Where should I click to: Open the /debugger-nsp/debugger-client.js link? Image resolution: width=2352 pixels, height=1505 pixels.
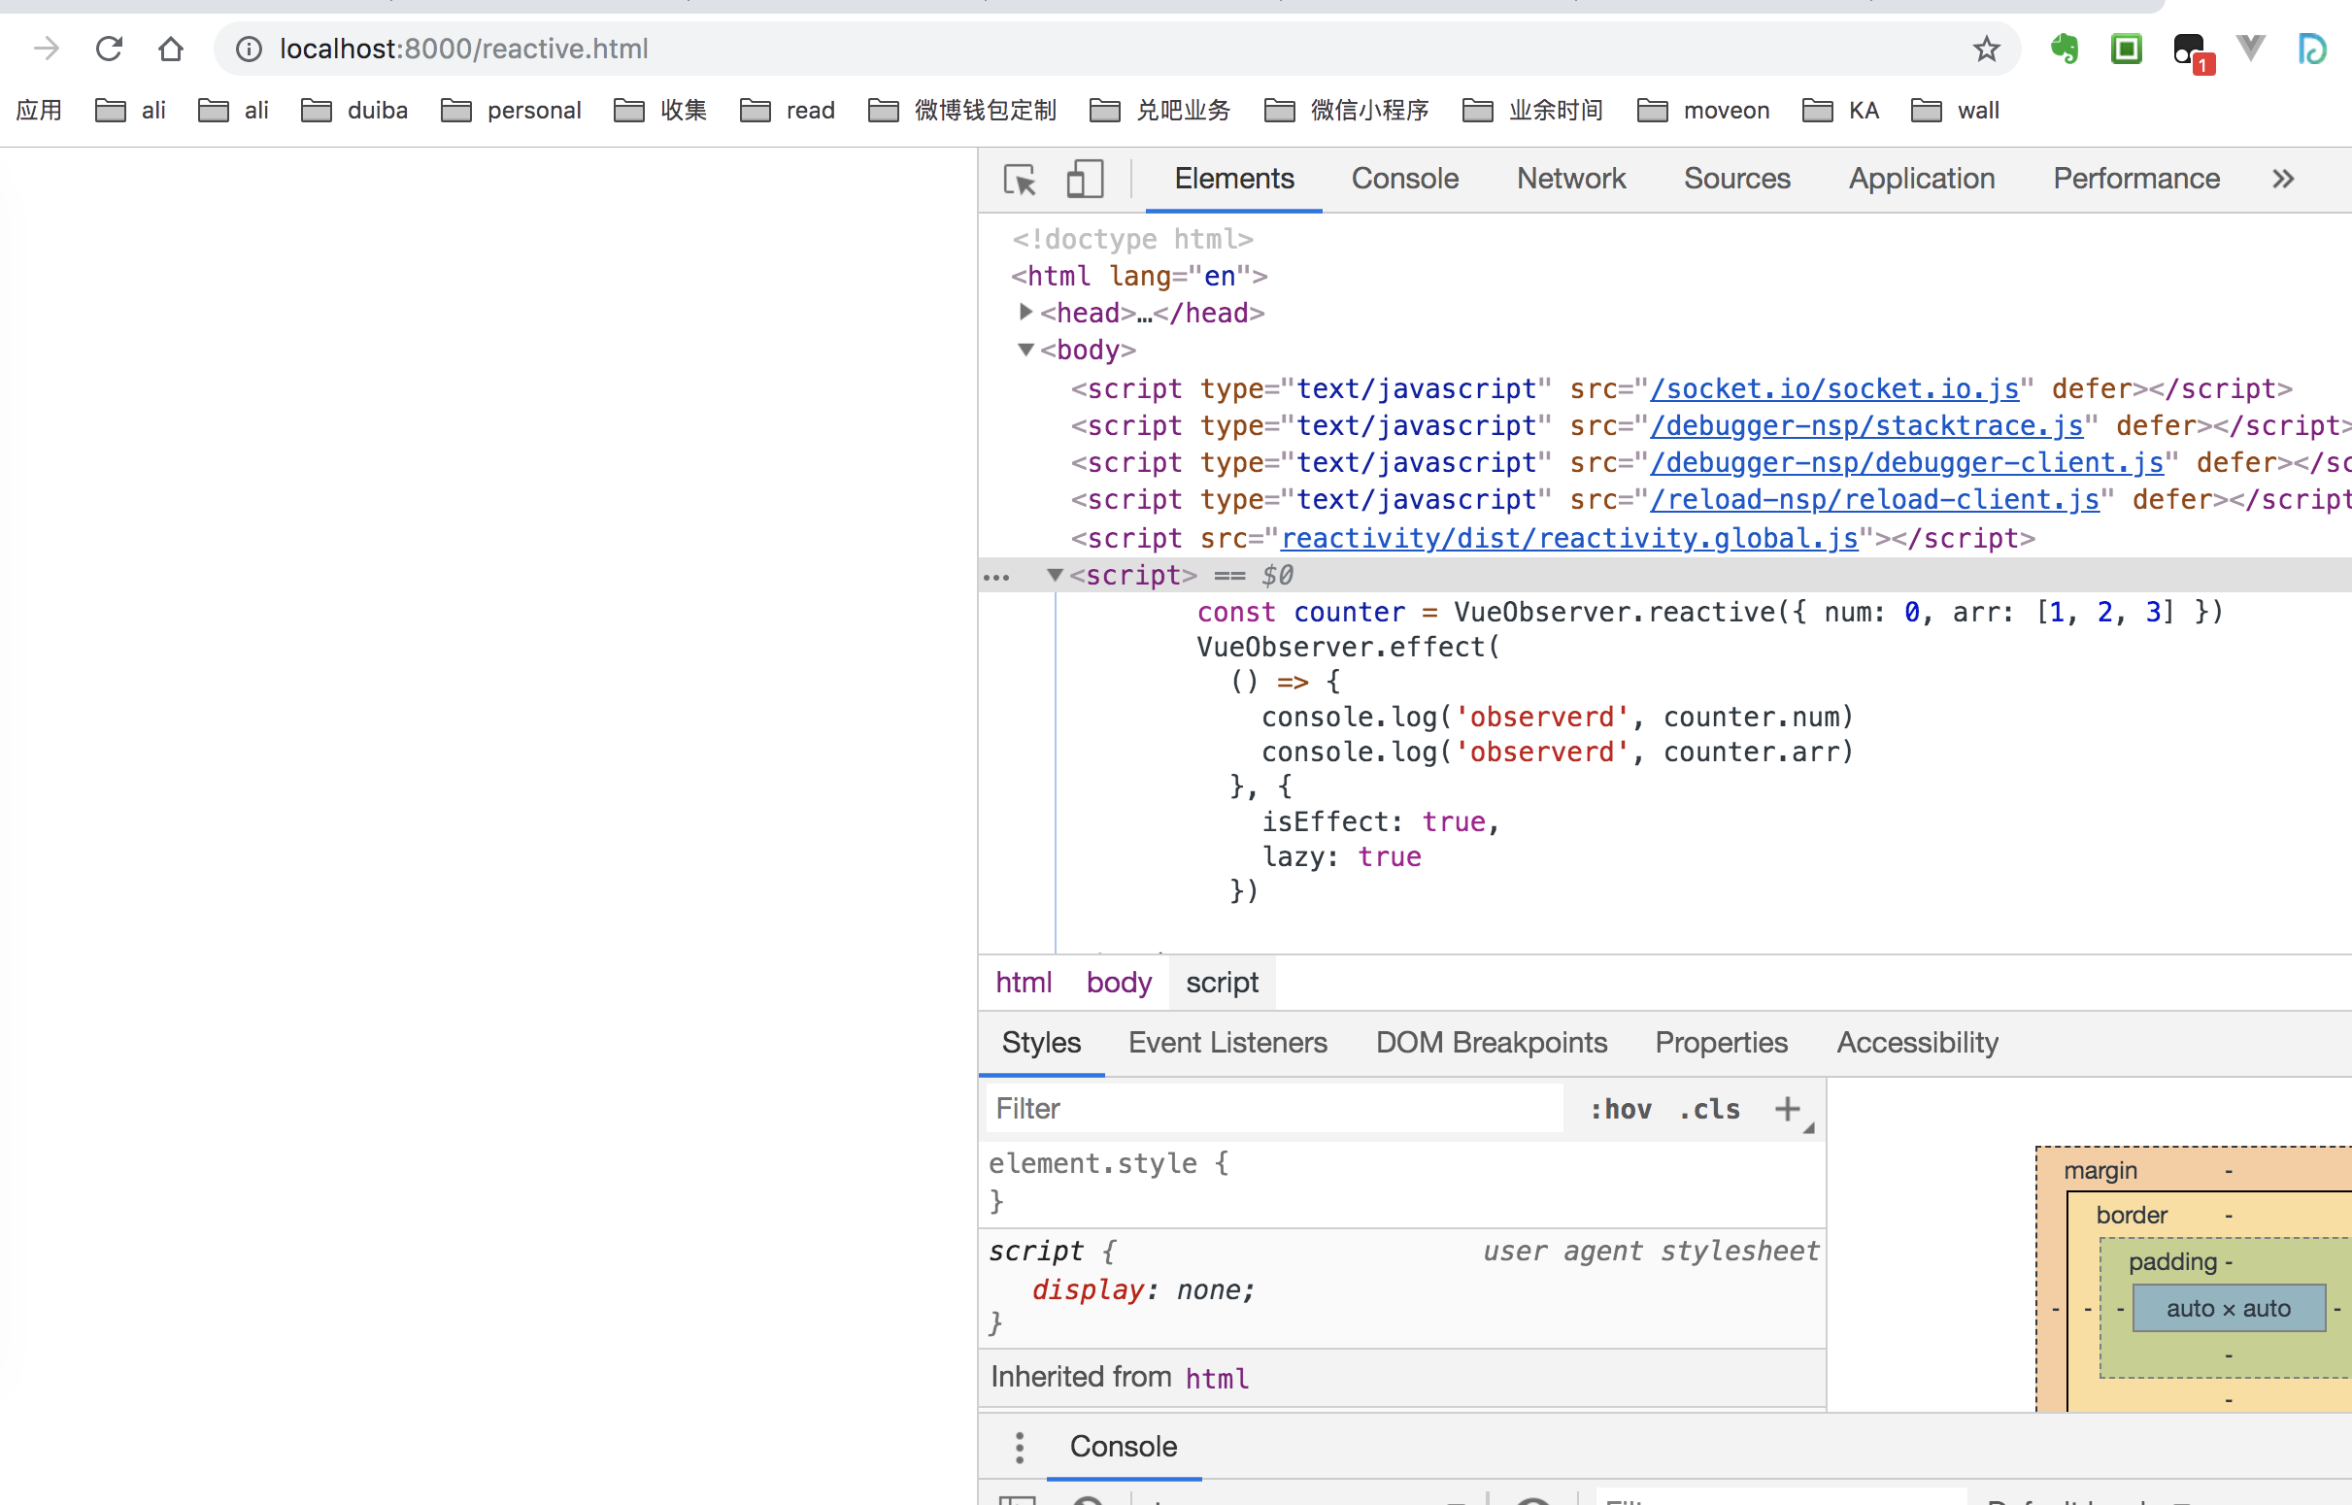(x=1906, y=463)
